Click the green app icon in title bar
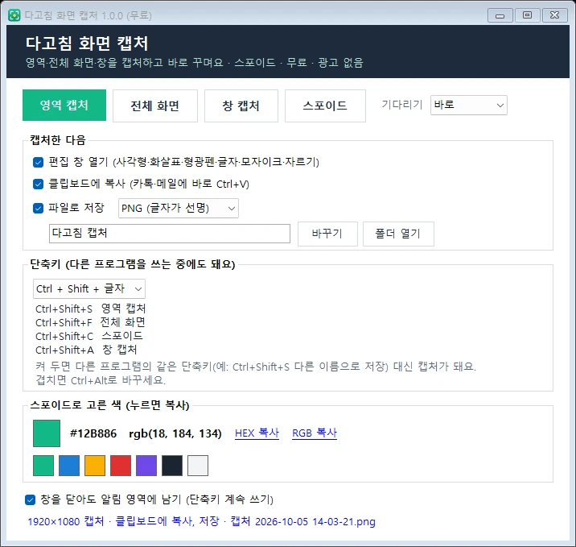Image resolution: width=576 pixels, height=547 pixels. [x=14, y=15]
